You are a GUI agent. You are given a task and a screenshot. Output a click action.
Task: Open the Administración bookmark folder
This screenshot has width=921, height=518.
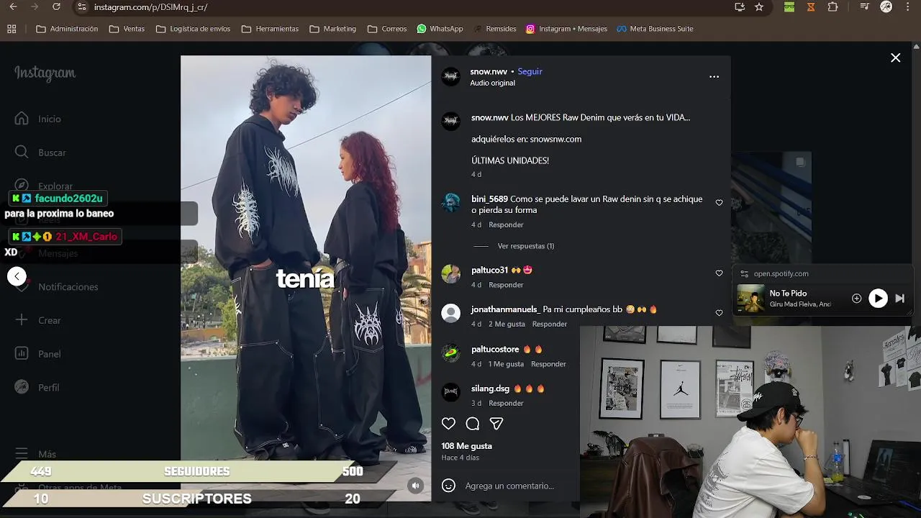pos(67,29)
